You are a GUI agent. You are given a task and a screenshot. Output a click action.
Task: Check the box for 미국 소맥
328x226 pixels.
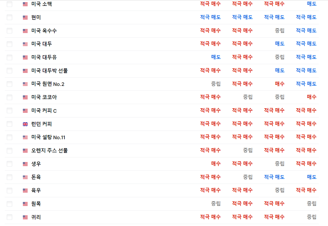[9, 4]
